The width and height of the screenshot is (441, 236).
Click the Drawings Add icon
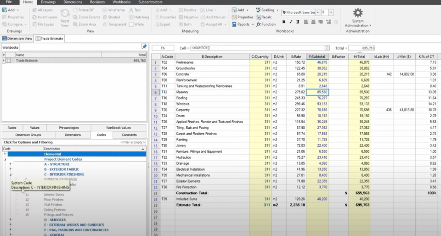[5, 10]
